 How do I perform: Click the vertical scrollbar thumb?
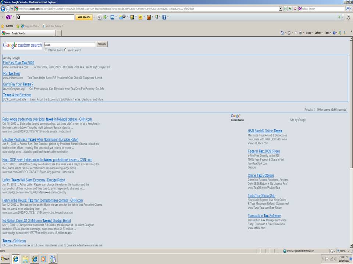(x=351, y=104)
